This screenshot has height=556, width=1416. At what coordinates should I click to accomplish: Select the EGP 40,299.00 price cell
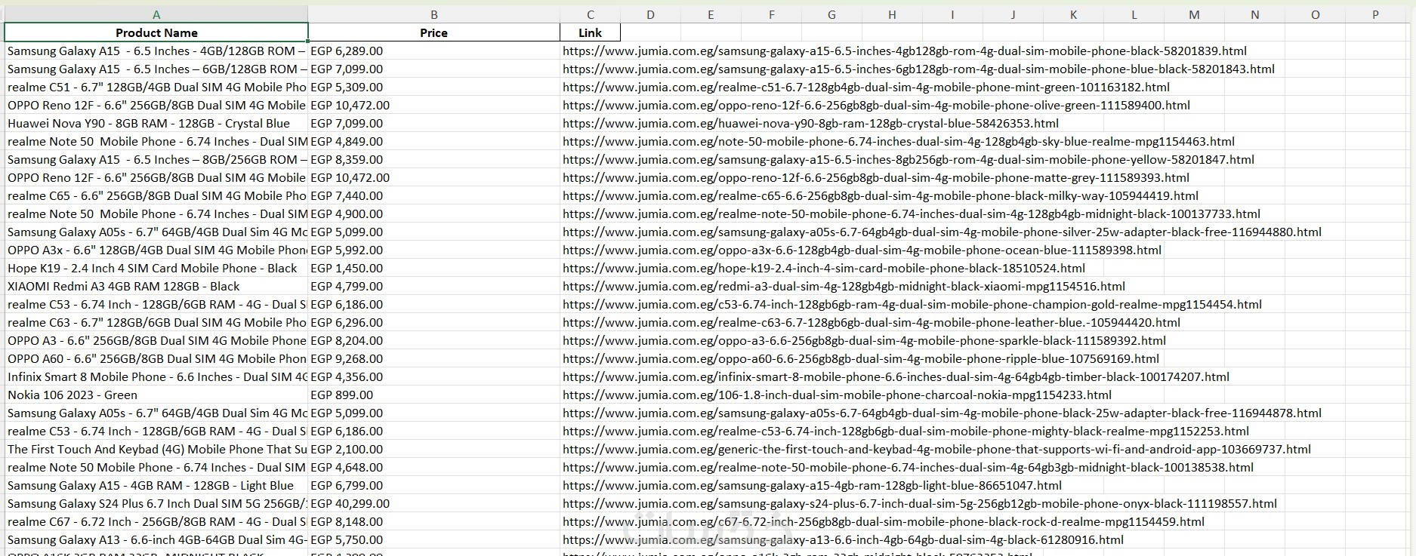pyautogui.click(x=434, y=503)
